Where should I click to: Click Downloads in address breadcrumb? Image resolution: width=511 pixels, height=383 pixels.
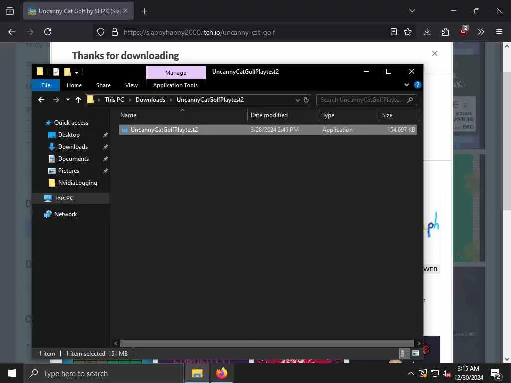pos(150,100)
